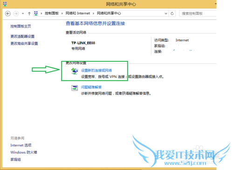Click the troubleshooting icon

click(75, 88)
